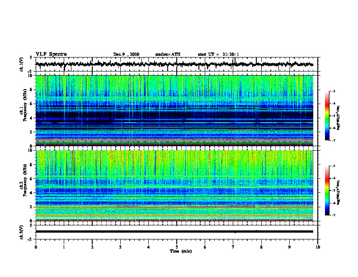Click the "-7" label on ch.2 color bar
This screenshot has height=277, width=358.
tap(334, 215)
